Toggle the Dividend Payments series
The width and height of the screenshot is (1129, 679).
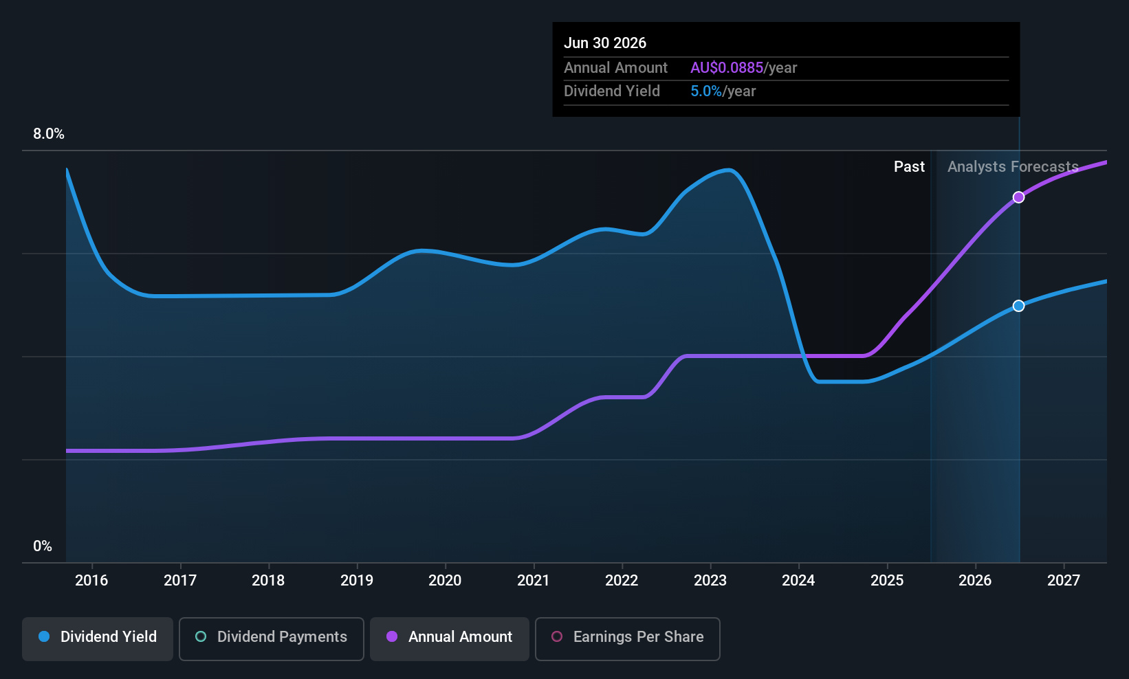272,638
